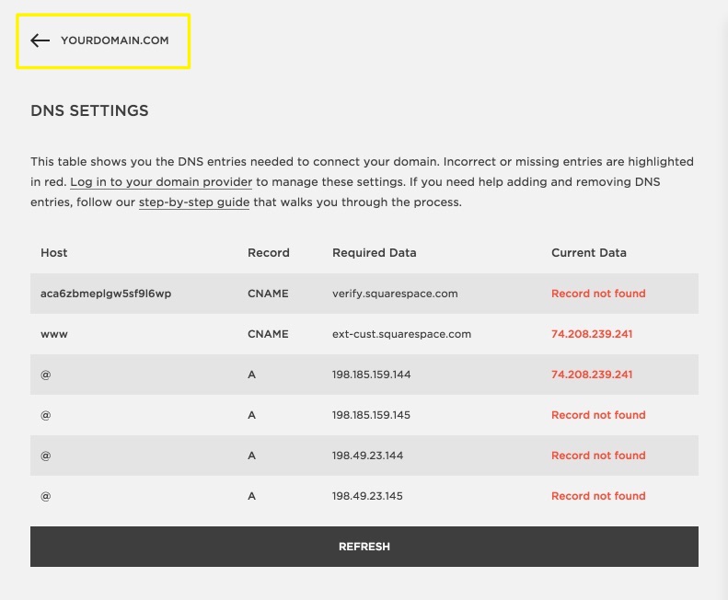The height and width of the screenshot is (600, 728).
Task: Select the 198.49.23.144 required IP
Action: tap(367, 456)
